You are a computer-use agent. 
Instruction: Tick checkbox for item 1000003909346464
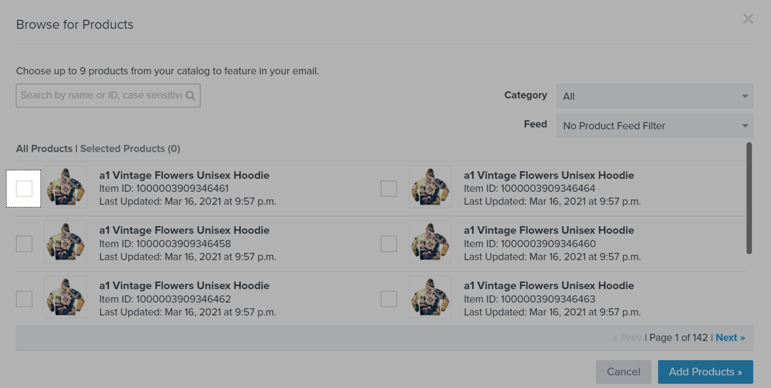point(389,188)
